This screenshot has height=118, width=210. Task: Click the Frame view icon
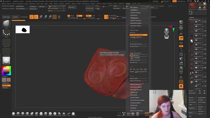pos(181,54)
